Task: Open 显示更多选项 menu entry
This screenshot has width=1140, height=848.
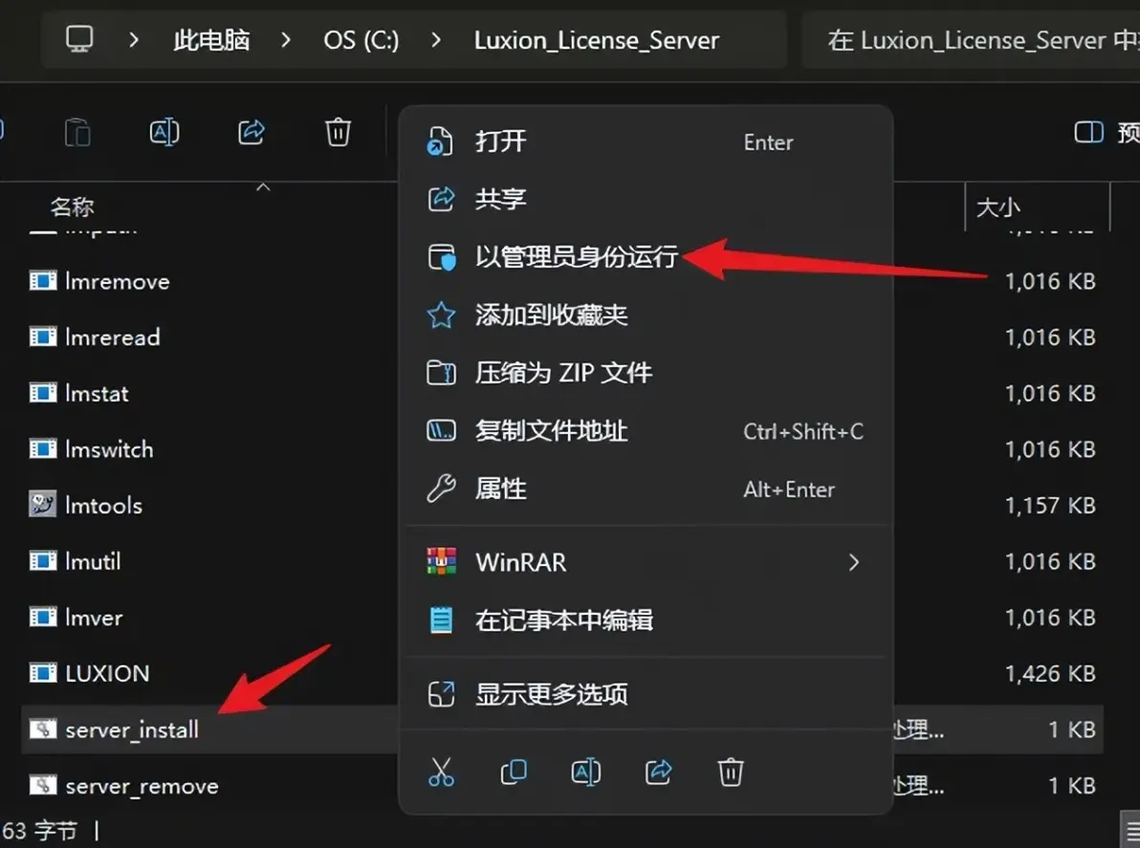Action: [x=646, y=694]
